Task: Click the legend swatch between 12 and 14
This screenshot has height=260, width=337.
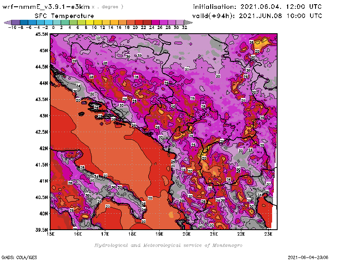Action: pyautogui.click(x=106, y=23)
